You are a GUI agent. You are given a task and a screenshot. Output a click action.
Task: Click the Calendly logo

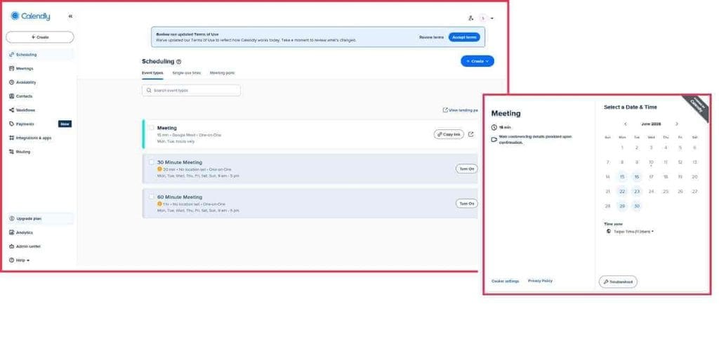click(x=30, y=16)
